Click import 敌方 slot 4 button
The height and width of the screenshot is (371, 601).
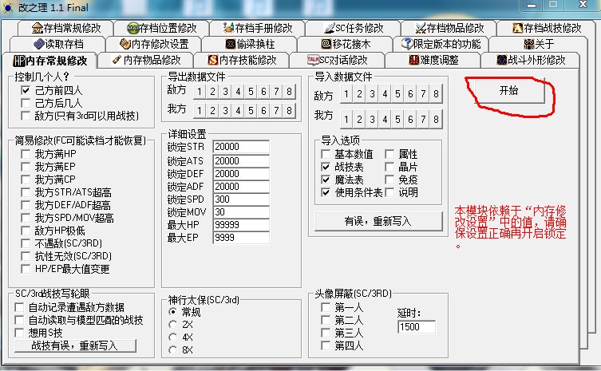coord(385,94)
